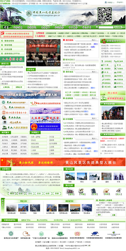Screen dimensions: 126x251
Task: Open the 领导信箱 sidebar item
Action: pyautogui.click(x=12, y=45)
